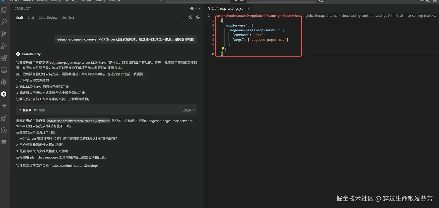Click the kangaroo icon in activity bar
The height and width of the screenshot is (208, 439).
4,106
